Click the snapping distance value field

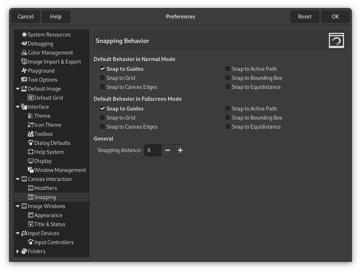click(152, 150)
